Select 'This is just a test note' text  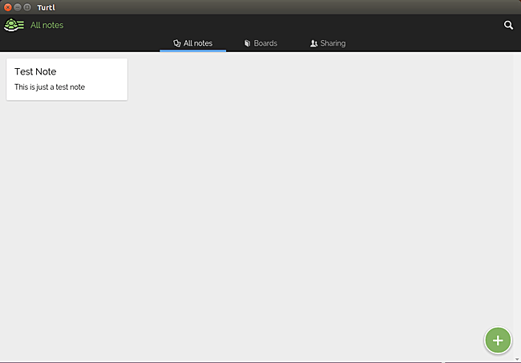tap(50, 87)
